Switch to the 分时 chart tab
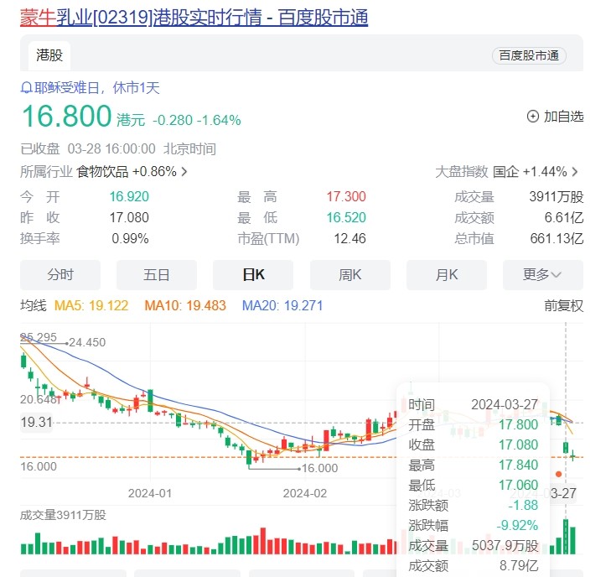 (60, 275)
